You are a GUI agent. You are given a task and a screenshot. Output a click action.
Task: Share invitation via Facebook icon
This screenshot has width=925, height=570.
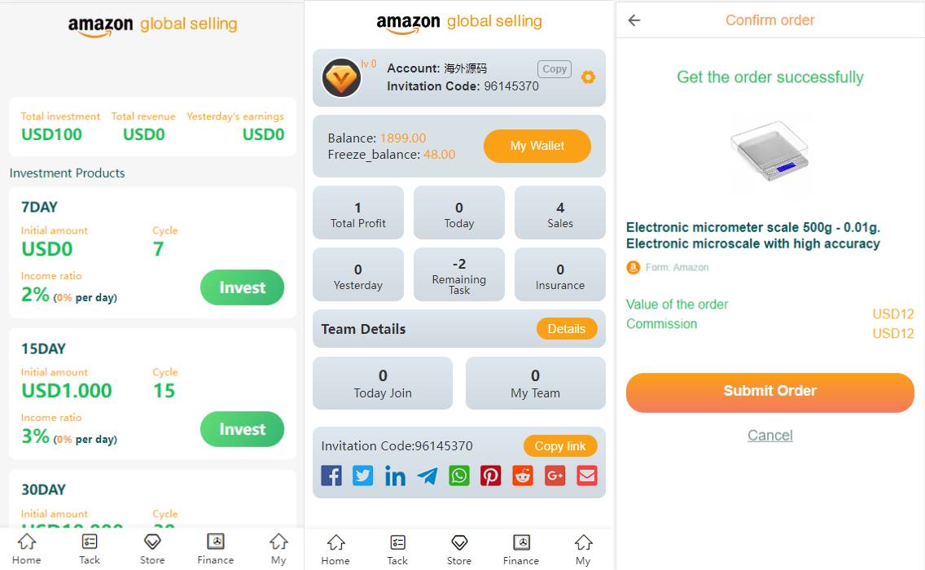pos(331,476)
